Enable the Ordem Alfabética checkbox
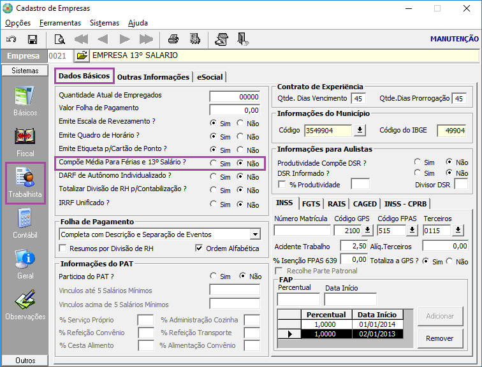Screen dimensions: 482x367 [x=200, y=248]
